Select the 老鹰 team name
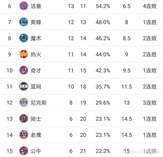163x157 pixels. point(36,135)
